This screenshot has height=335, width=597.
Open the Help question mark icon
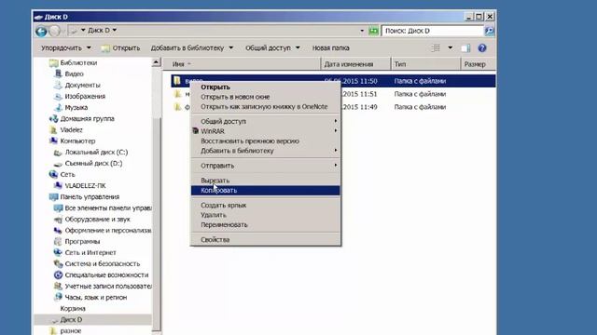pos(482,48)
